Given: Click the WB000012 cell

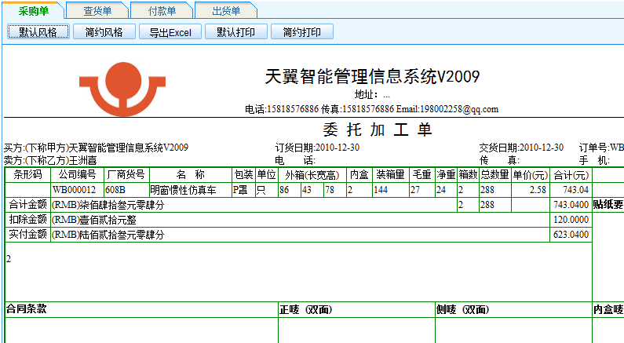Looking at the screenshot, I should point(77,190).
